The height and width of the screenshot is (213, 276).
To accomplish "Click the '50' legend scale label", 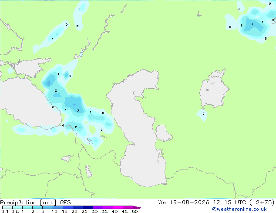I will (x=135, y=211).
